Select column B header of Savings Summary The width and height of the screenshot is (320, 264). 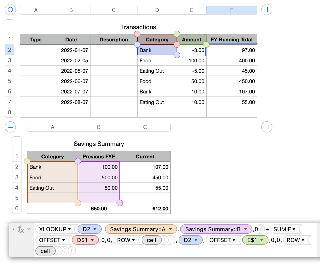[99, 127]
